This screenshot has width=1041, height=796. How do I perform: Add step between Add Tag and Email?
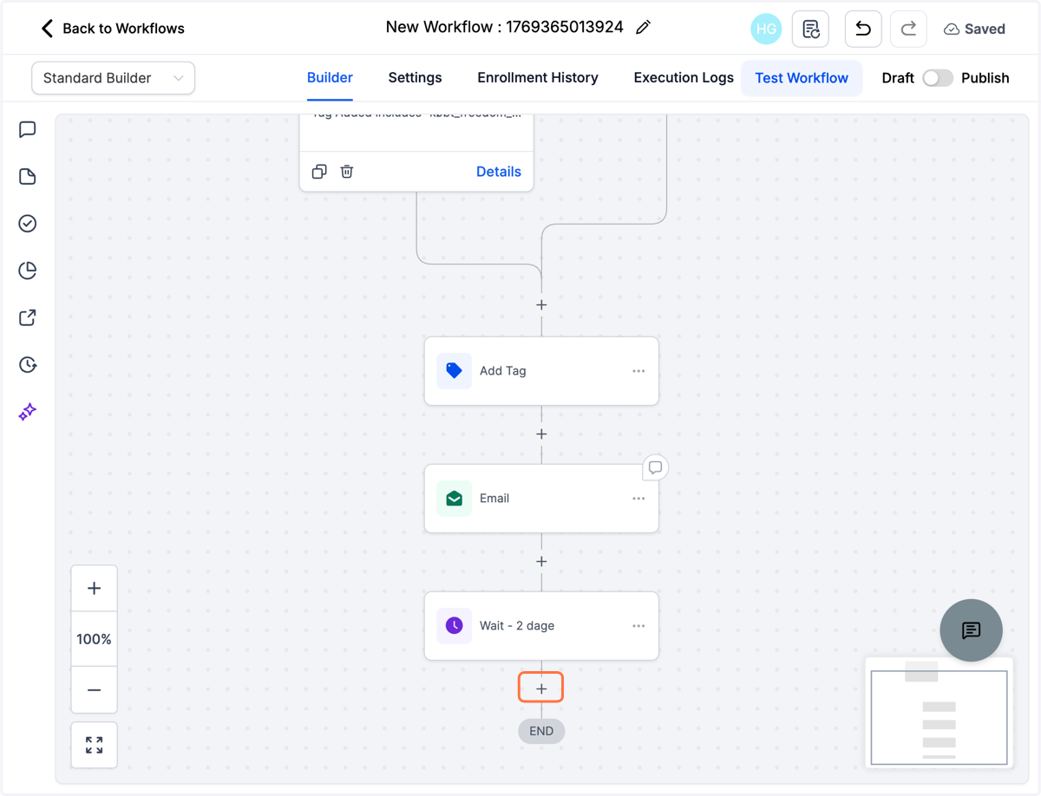tap(541, 434)
